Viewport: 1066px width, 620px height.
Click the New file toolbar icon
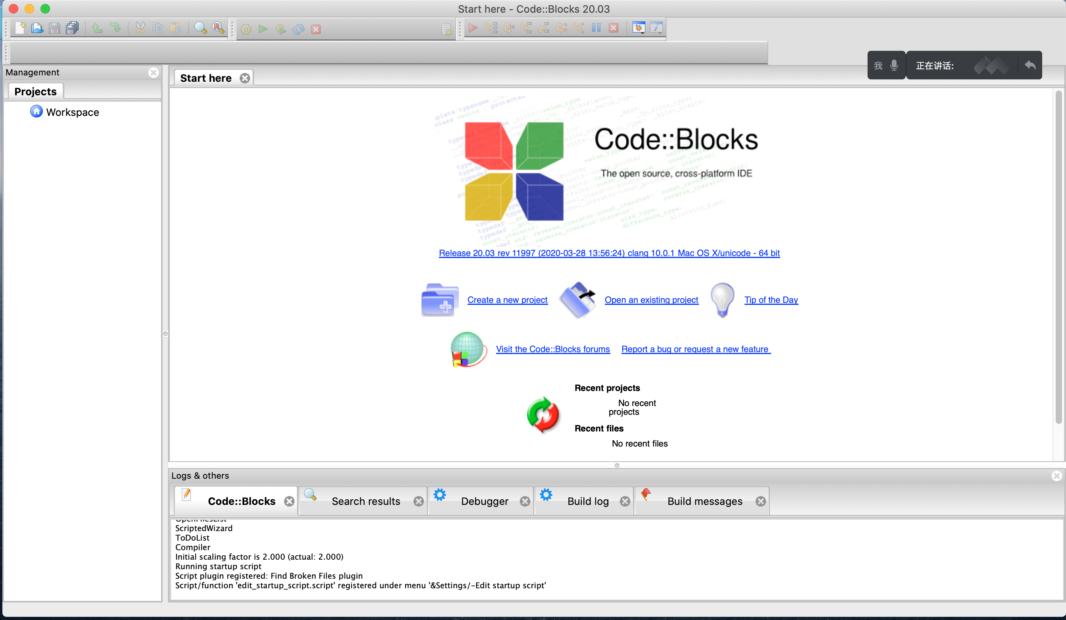(x=20, y=28)
